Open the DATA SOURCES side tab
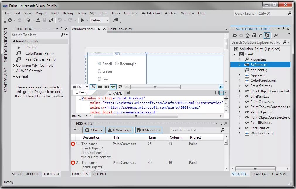The image size is (296, 189). tap(6, 80)
